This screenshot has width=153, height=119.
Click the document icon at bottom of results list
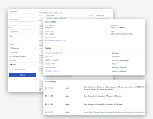click(40, 89)
